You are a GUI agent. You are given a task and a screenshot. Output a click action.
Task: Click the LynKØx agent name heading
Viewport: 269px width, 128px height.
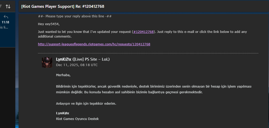tap(64, 59)
